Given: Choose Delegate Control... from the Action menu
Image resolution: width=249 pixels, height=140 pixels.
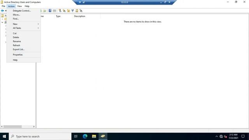Looking at the screenshot, I should pos(24,10).
